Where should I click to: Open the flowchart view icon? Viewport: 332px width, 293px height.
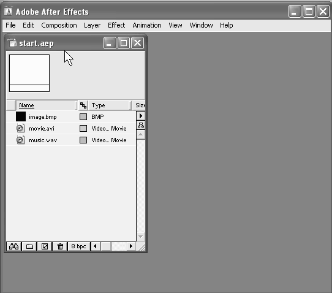(x=141, y=125)
